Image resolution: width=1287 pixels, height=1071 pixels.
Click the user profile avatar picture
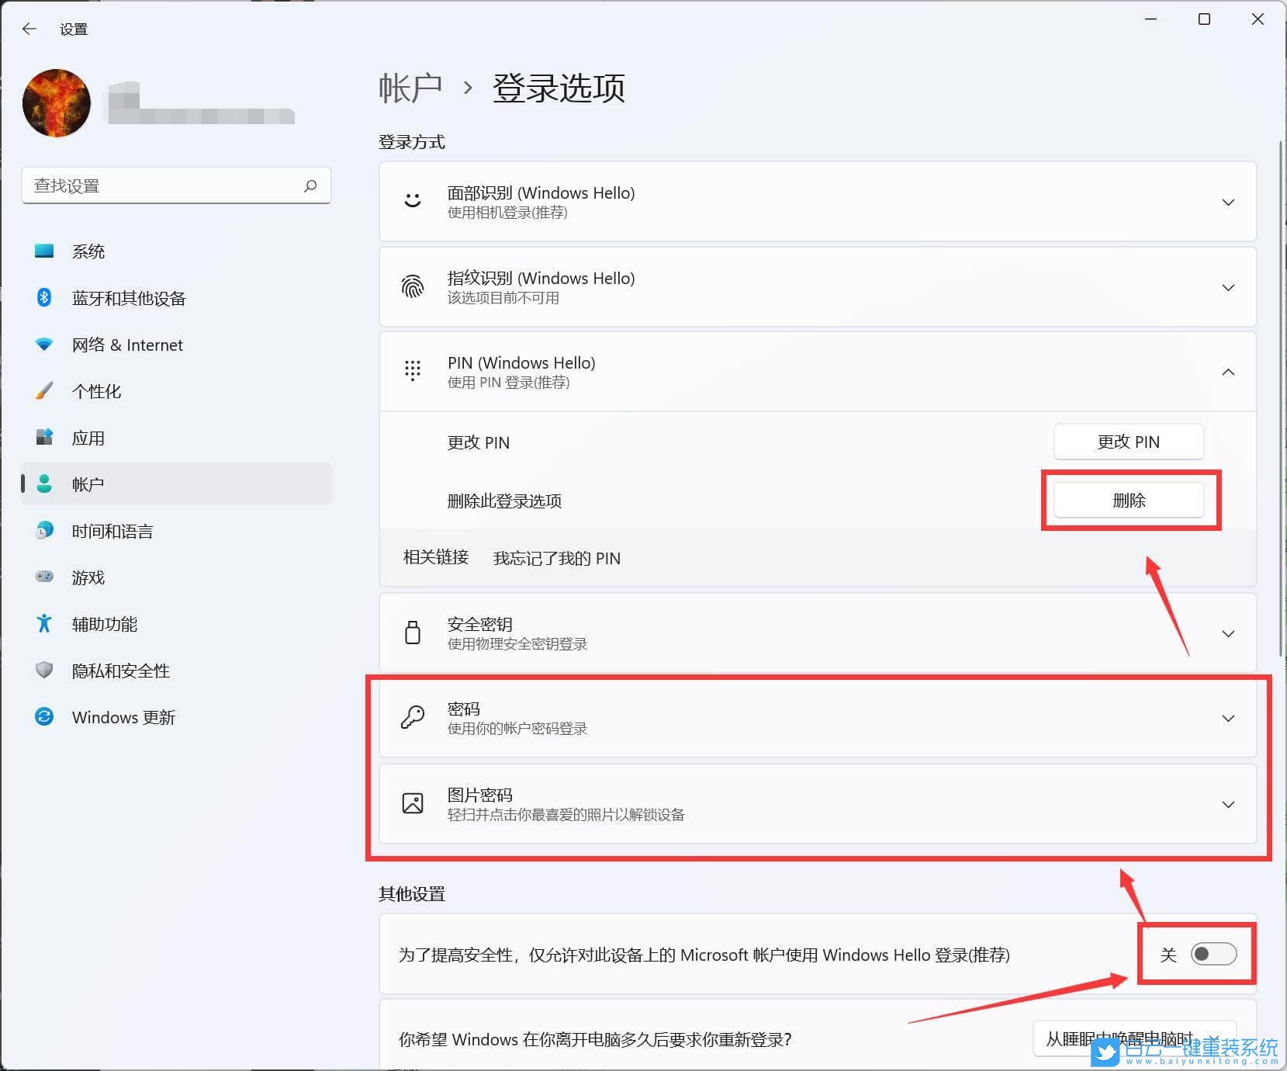click(x=56, y=103)
